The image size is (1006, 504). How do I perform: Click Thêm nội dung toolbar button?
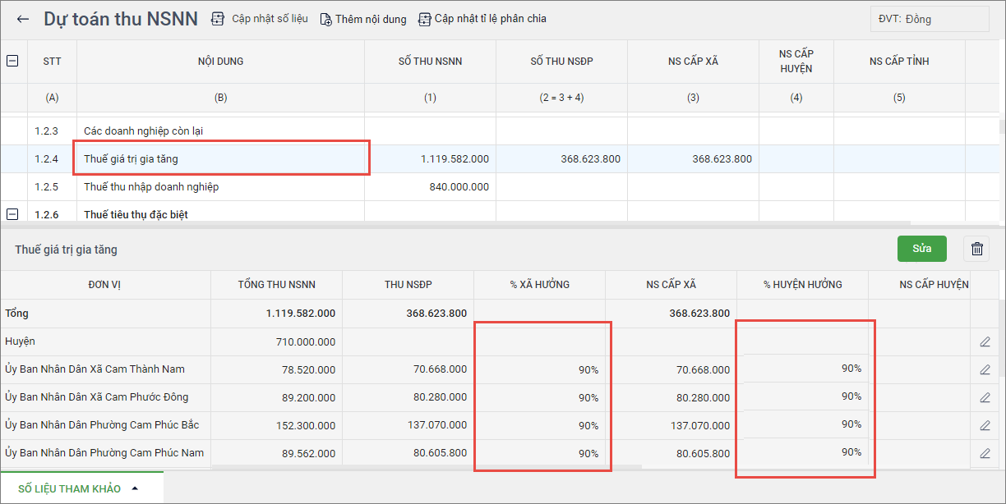[x=362, y=19]
